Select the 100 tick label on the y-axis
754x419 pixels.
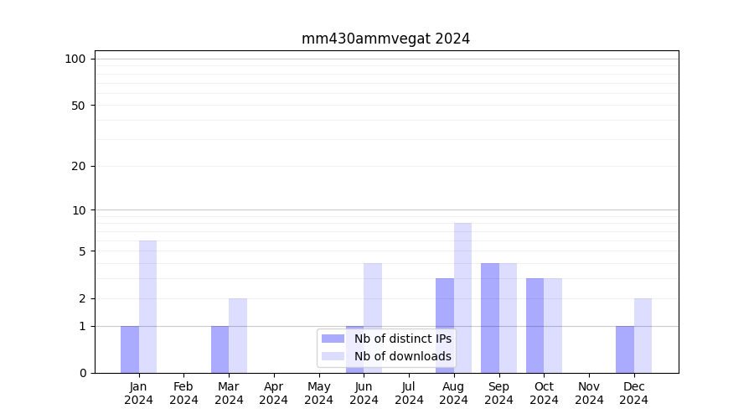tap(75, 59)
